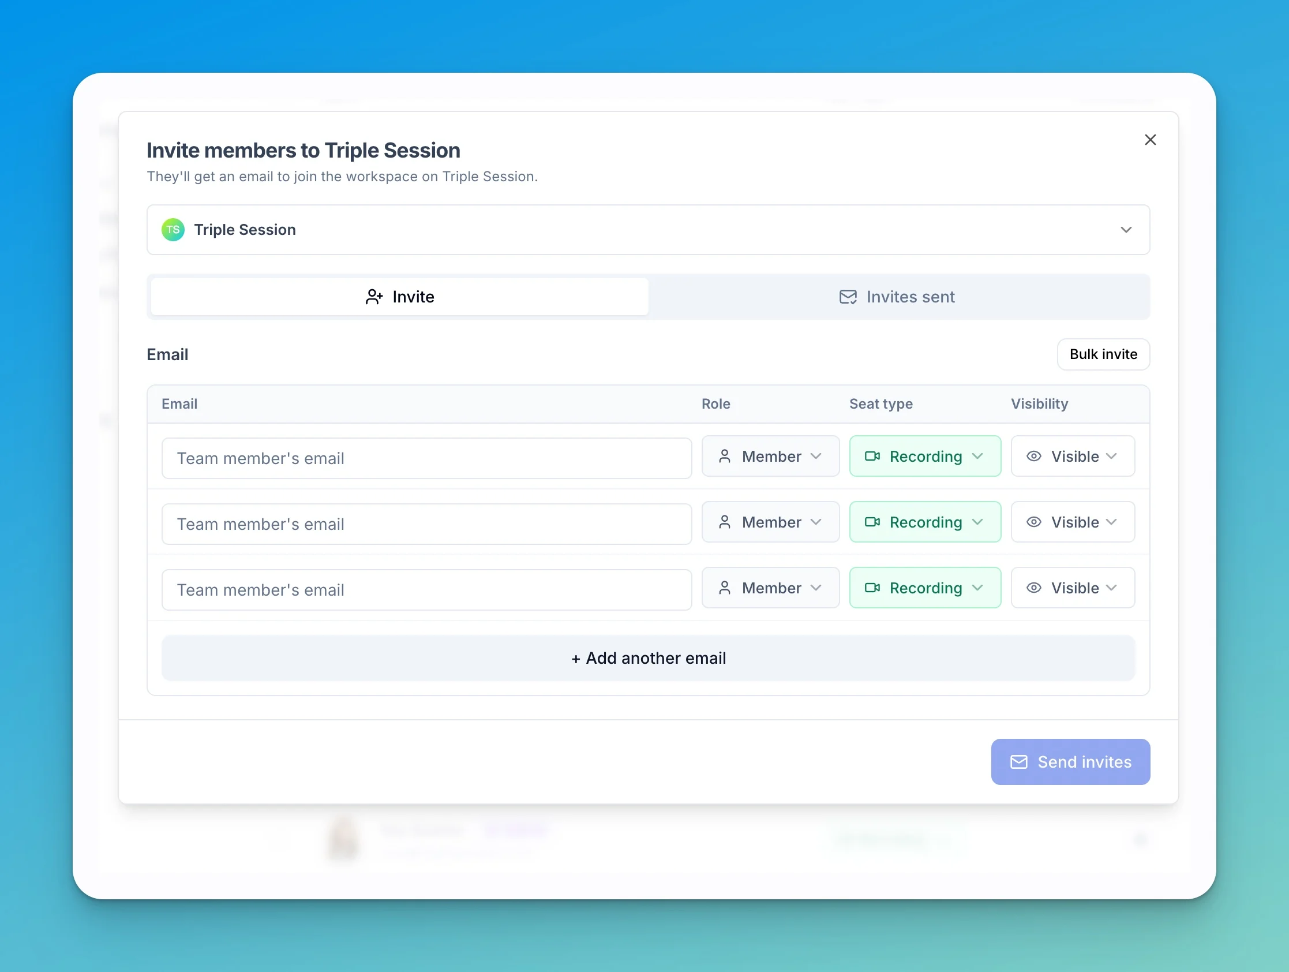This screenshot has height=972, width=1289.
Task: Click Add another email button
Action: [648, 659]
